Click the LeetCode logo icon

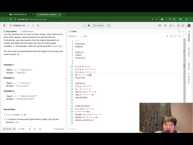coord(5,25)
